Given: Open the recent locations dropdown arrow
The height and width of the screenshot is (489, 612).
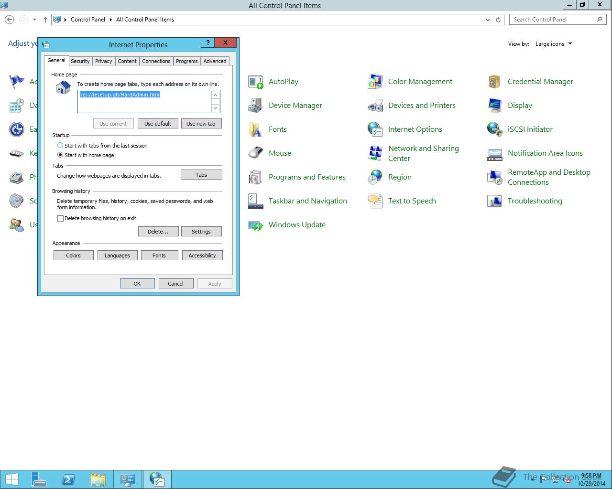Looking at the screenshot, I should (x=34, y=20).
